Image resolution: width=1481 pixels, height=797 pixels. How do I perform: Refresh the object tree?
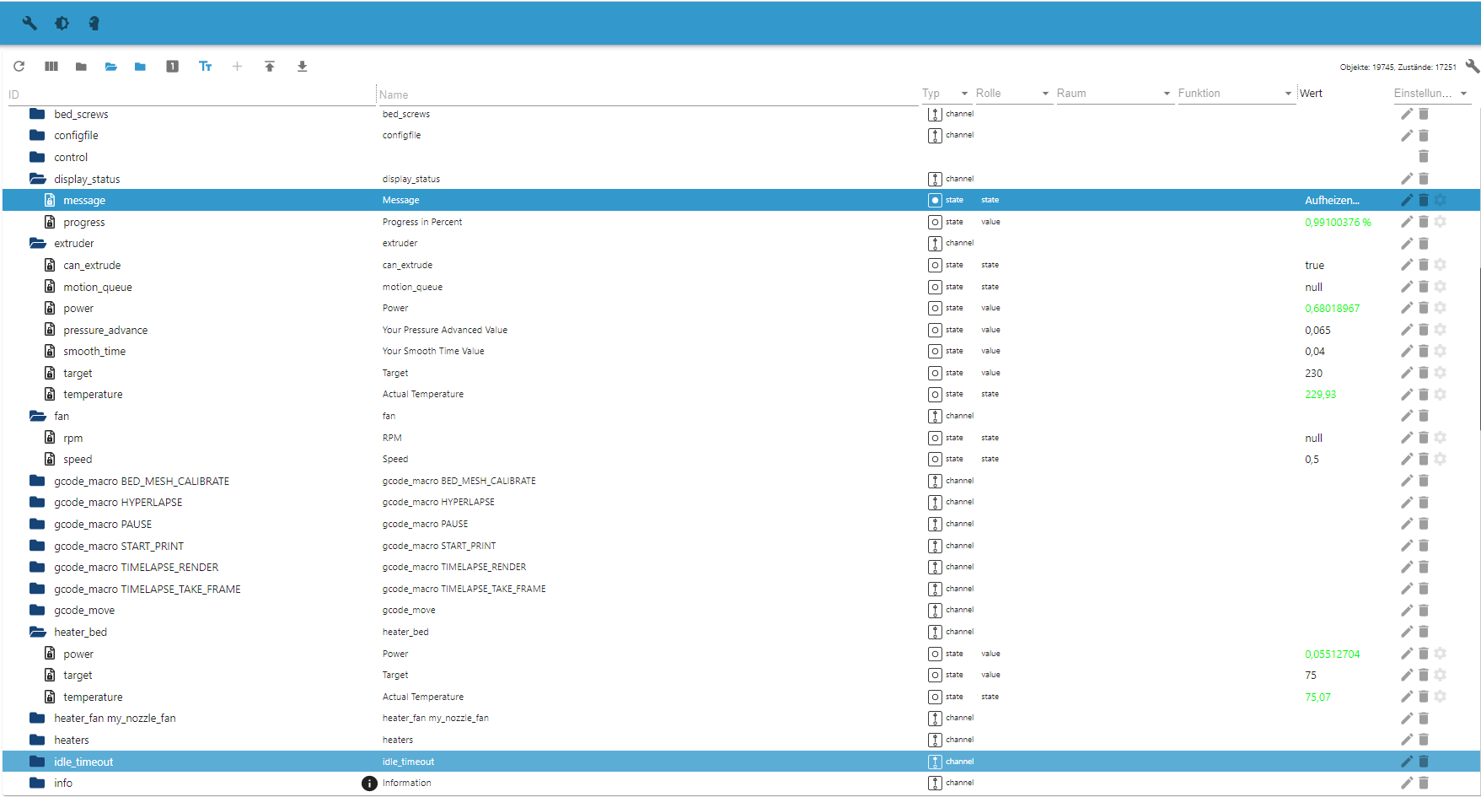pos(19,67)
